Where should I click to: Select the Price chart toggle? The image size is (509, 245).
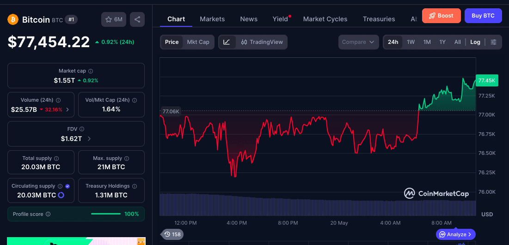[172, 42]
